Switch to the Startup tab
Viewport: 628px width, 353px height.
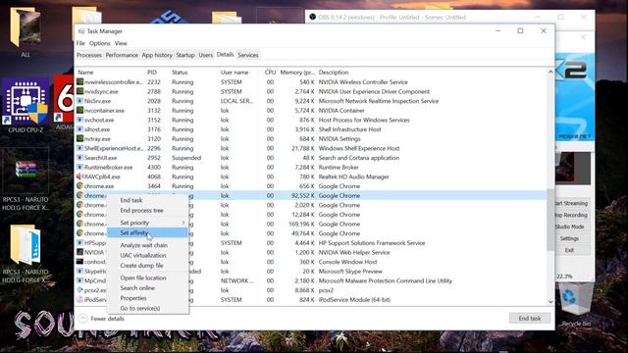pos(185,55)
